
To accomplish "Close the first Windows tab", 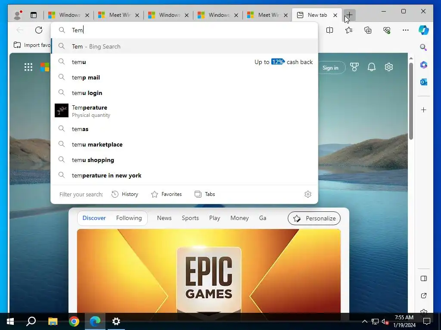I will [x=87, y=15].
